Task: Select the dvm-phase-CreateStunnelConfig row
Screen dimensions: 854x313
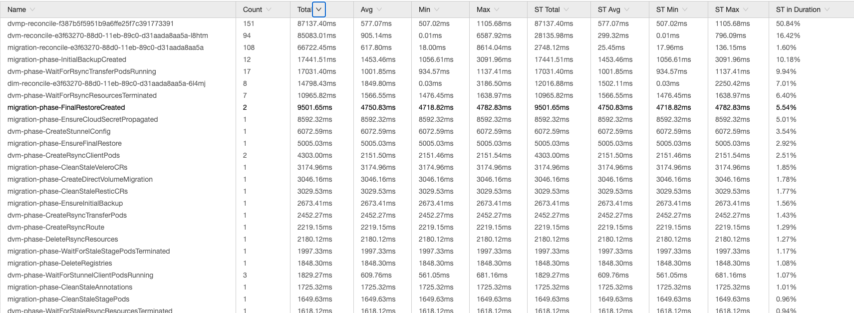Action: pos(58,131)
